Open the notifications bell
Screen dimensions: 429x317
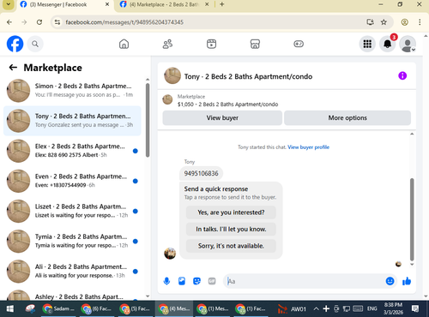(388, 44)
